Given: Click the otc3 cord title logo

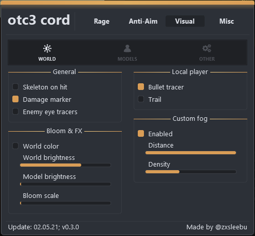Looking at the screenshot, I should coord(39,20).
